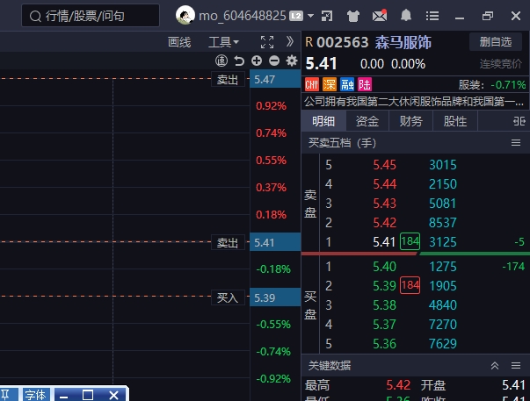530x401 pixels.
Task: Open the 工具 dropdown menu
Action: [x=223, y=42]
